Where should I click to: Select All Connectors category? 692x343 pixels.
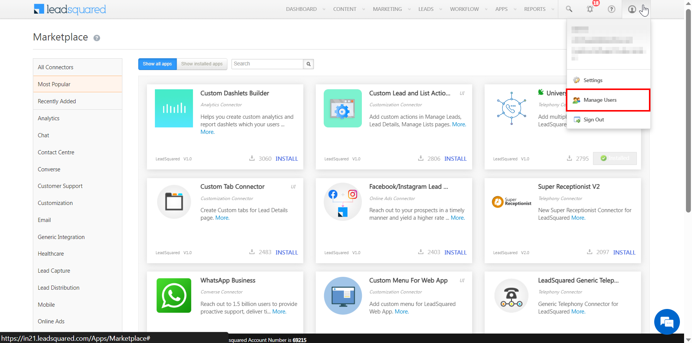pyautogui.click(x=77, y=67)
